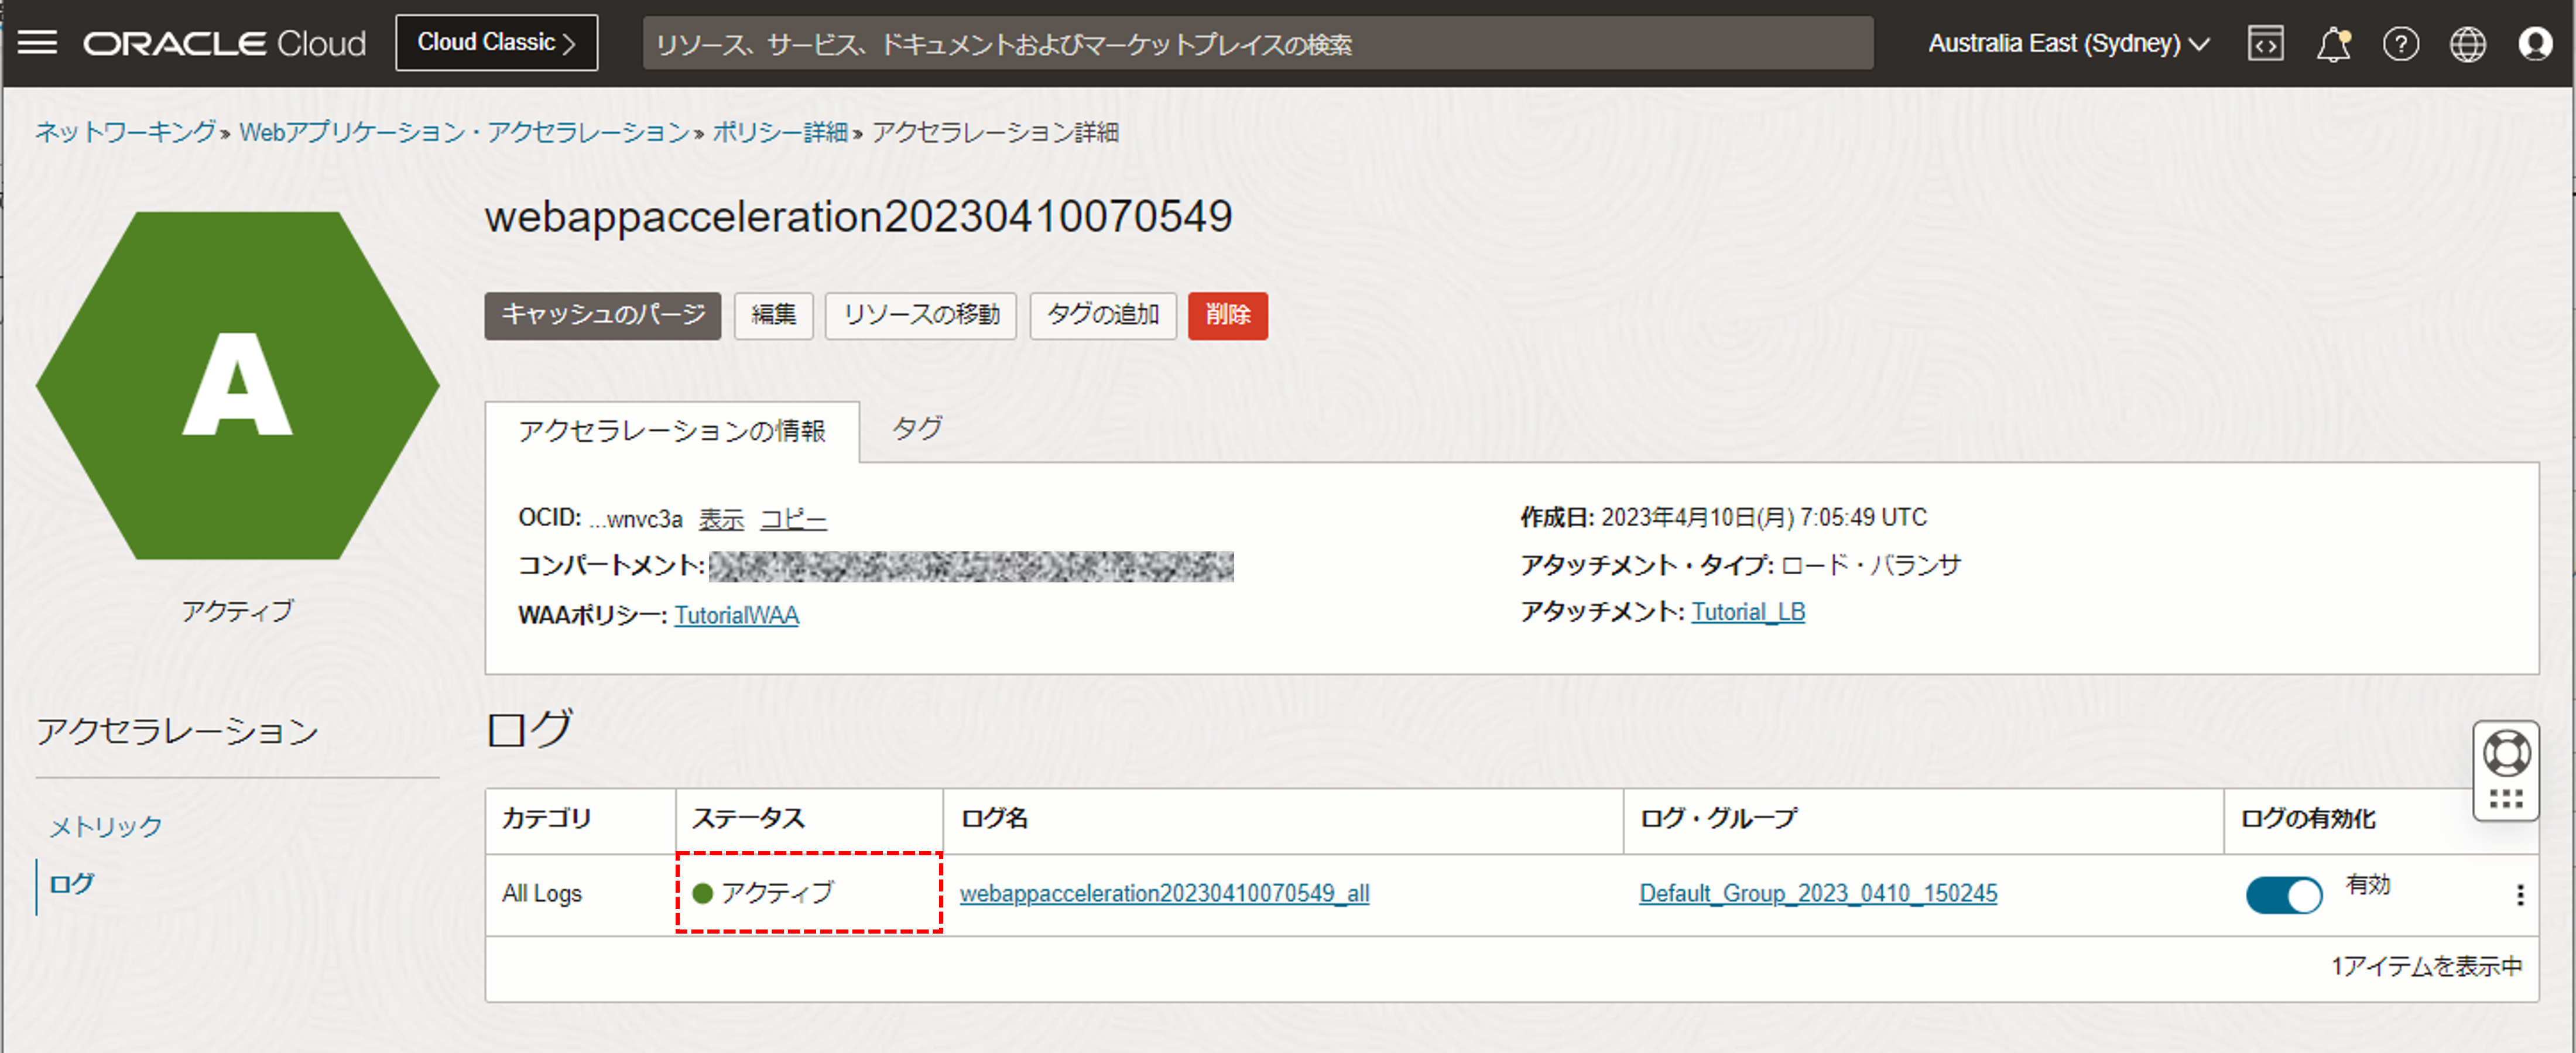Image resolution: width=2576 pixels, height=1053 pixels.
Task: Disable logging for webappacceleration20230410070549_all
Action: 2284,895
